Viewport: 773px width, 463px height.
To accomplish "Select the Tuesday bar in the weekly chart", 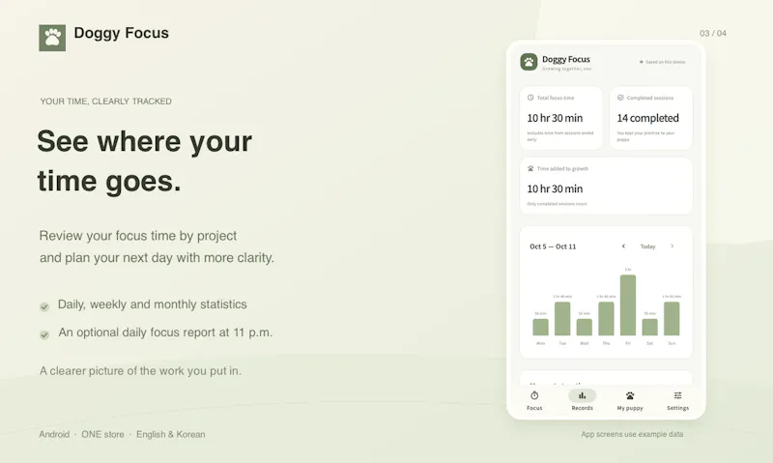I will [x=562, y=319].
